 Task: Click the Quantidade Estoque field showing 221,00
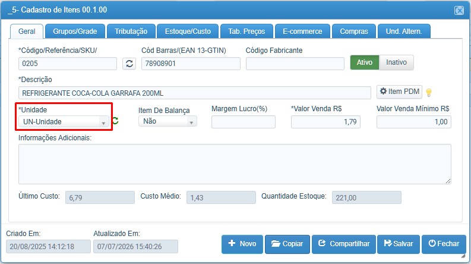366,197
